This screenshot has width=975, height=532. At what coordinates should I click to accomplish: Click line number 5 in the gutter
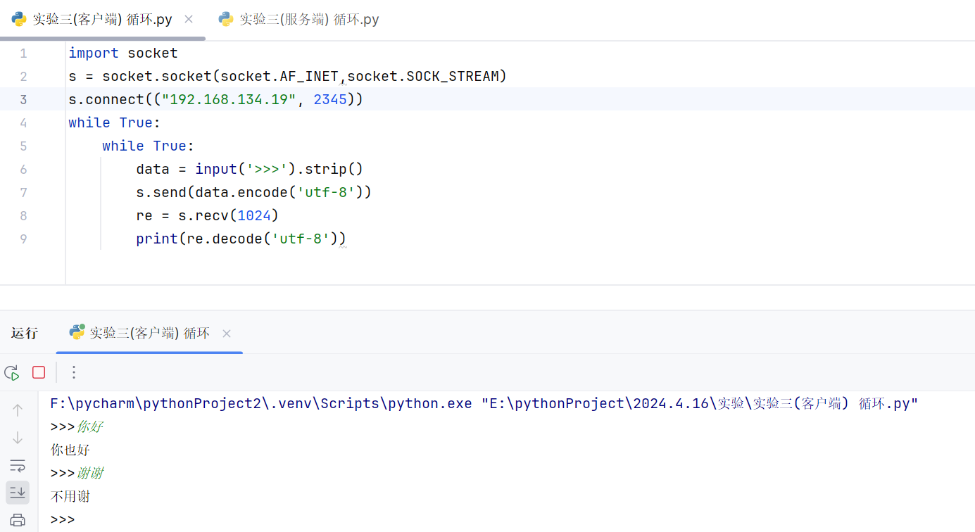pyautogui.click(x=23, y=146)
